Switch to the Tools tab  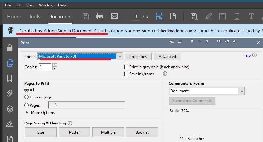34,17
